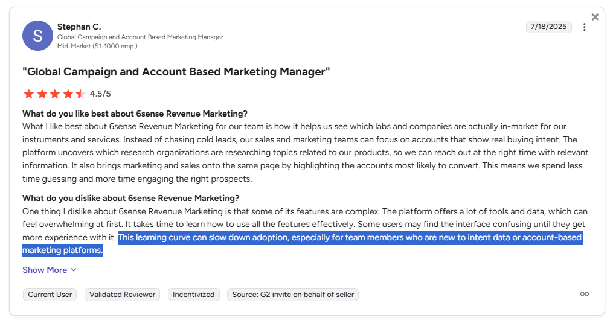The height and width of the screenshot is (323, 613).
Task: Select the Validated Reviewer tag
Action: coord(123,295)
